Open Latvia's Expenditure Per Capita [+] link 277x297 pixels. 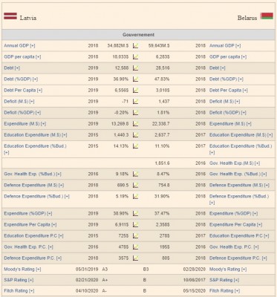point(30,224)
